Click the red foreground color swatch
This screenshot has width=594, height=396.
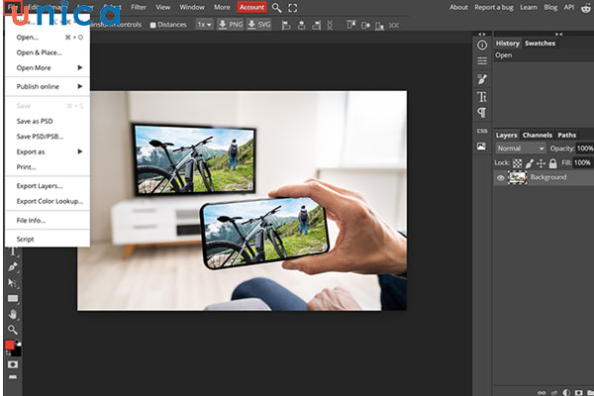[x=10, y=346]
